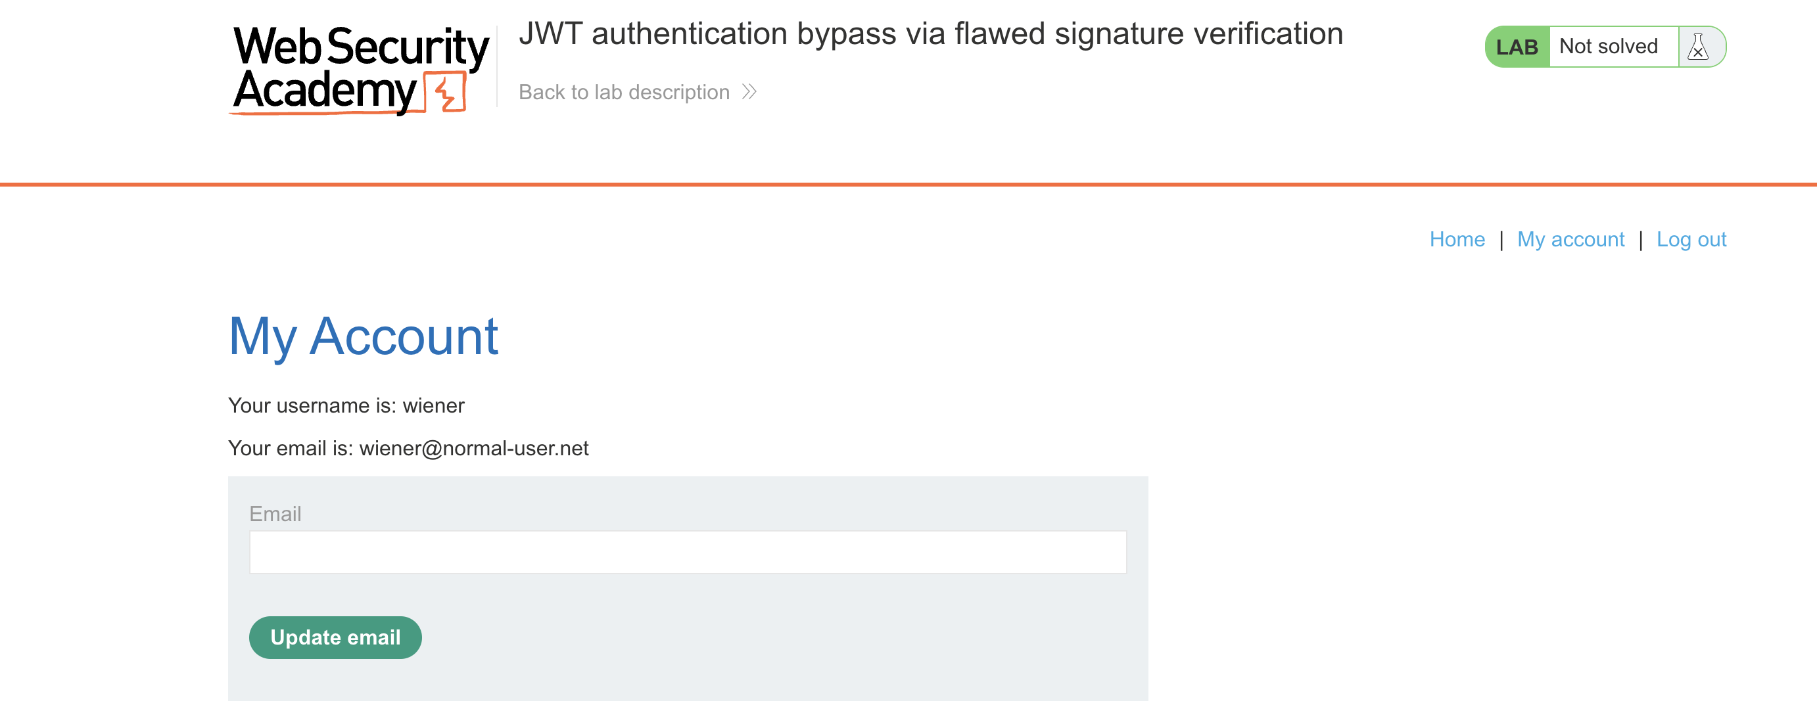This screenshot has height=724, width=1817.
Task: Click the My Account page heading
Action: (364, 336)
